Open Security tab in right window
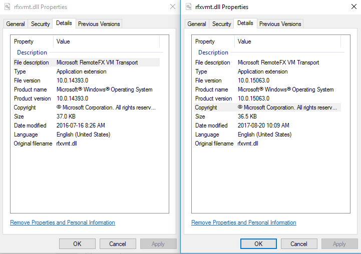This screenshot has width=361, height=254. pyautogui.click(x=221, y=24)
